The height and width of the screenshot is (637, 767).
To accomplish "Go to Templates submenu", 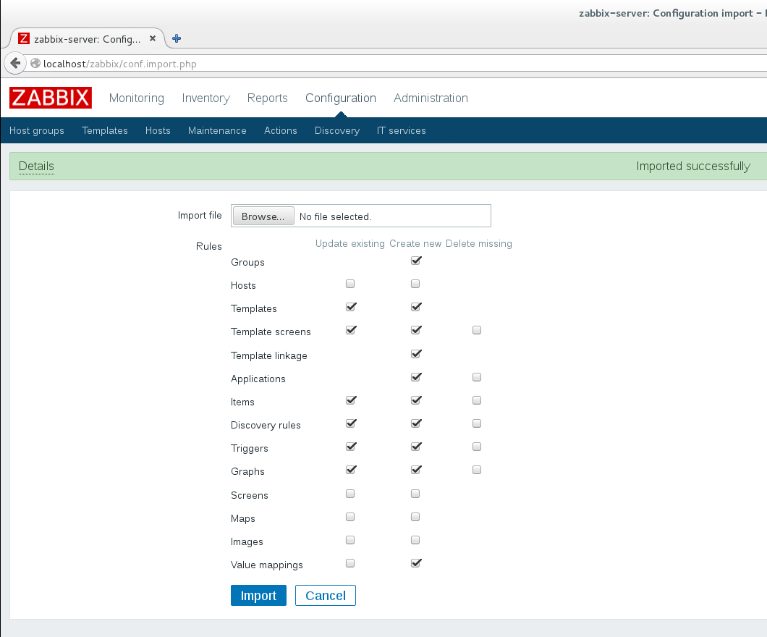I will point(105,130).
